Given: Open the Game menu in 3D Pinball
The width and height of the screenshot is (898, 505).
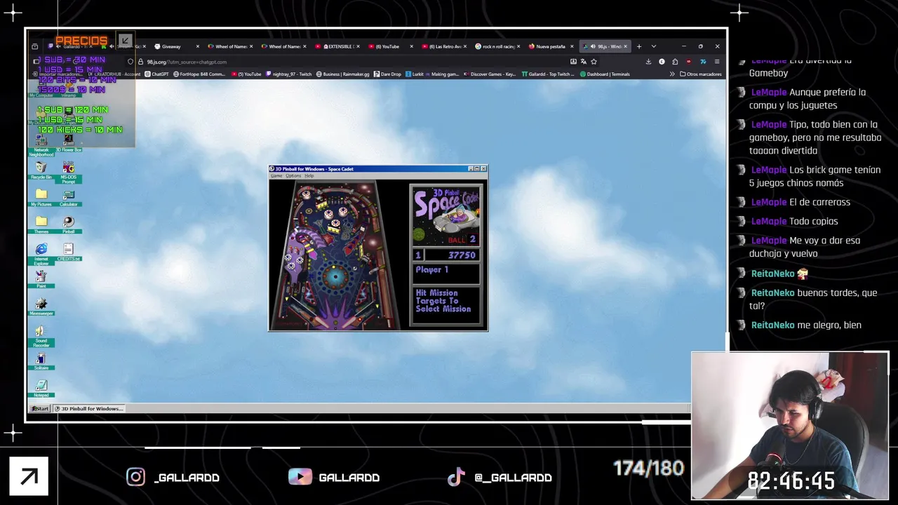Looking at the screenshot, I should [276, 175].
